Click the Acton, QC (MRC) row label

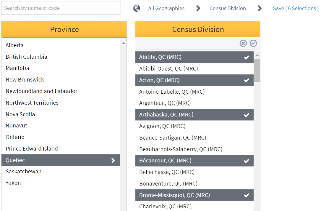coord(159,80)
